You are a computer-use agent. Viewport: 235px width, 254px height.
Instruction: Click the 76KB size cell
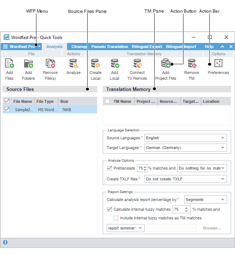click(x=67, y=110)
